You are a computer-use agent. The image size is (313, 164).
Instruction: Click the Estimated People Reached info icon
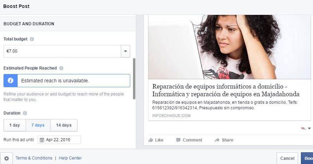61,68
